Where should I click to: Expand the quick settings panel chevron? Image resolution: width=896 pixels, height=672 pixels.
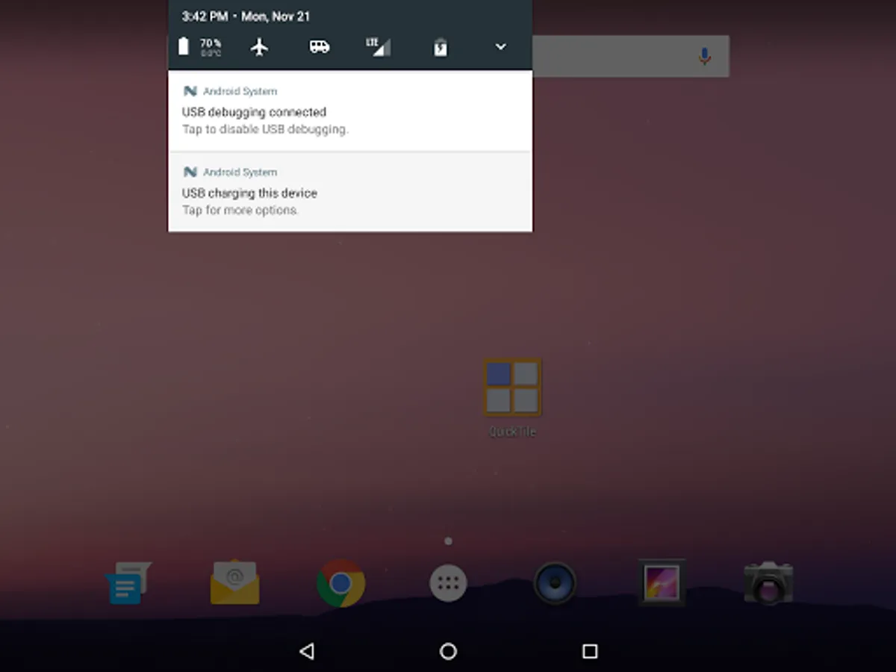[x=501, y=47]
